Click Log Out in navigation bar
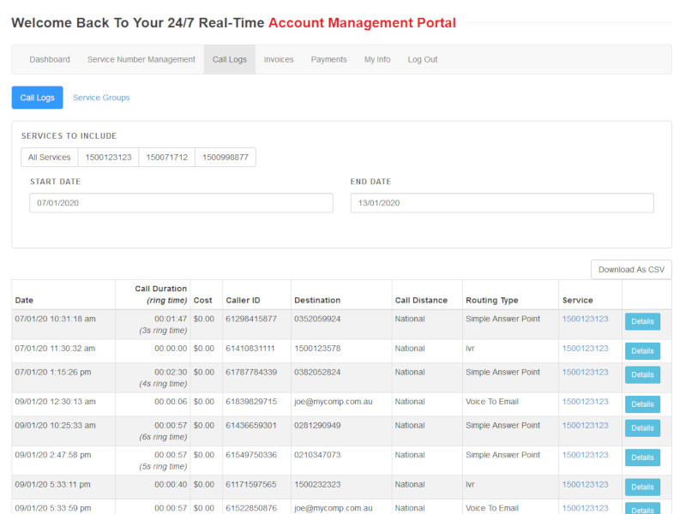 423,60
